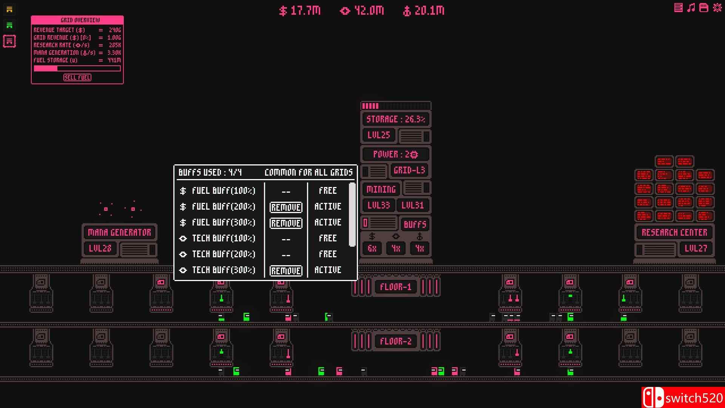This screenshot has height=408, width=725.
Task: Open the Storage 26.3% panel
Action: pyautogui.click(x=395, y=119)
